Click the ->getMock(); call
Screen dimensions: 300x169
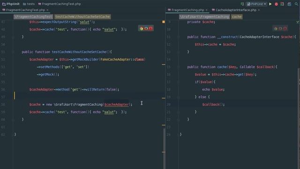coord(48,74)
